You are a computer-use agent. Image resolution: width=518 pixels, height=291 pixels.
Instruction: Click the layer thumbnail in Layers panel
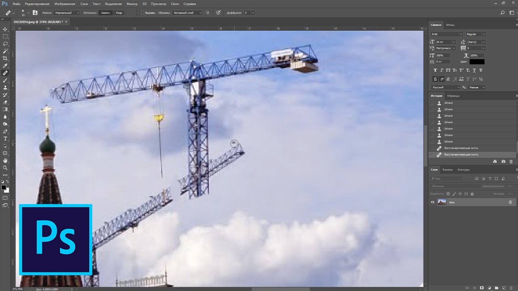click(x=442, y=202)
